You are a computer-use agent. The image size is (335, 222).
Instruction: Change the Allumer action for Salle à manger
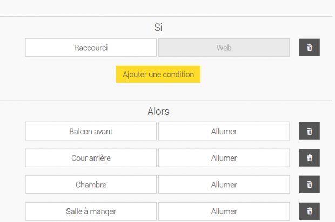point(224,211)
